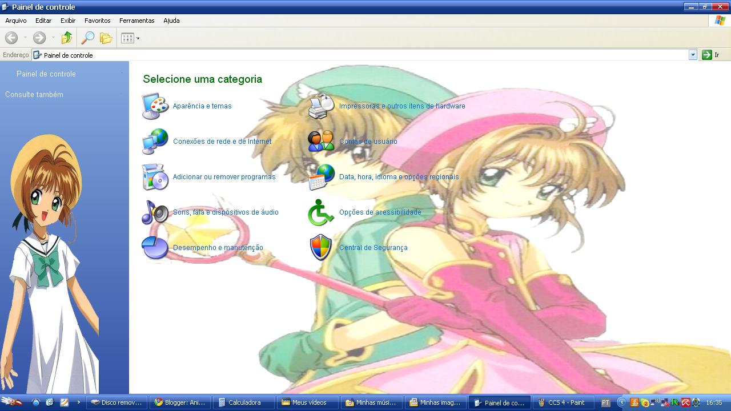Image resolution: width=731 pixels, height=411 pixels.
Task: Open the Ajuda menu
Action: pyautogui.click(x=171, y=21)
